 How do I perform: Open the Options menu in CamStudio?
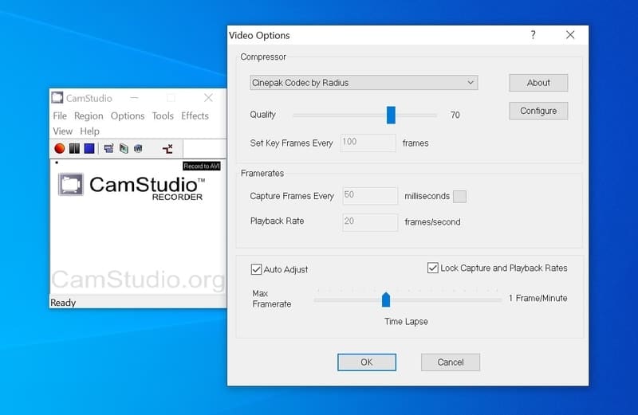pos(128,115)
